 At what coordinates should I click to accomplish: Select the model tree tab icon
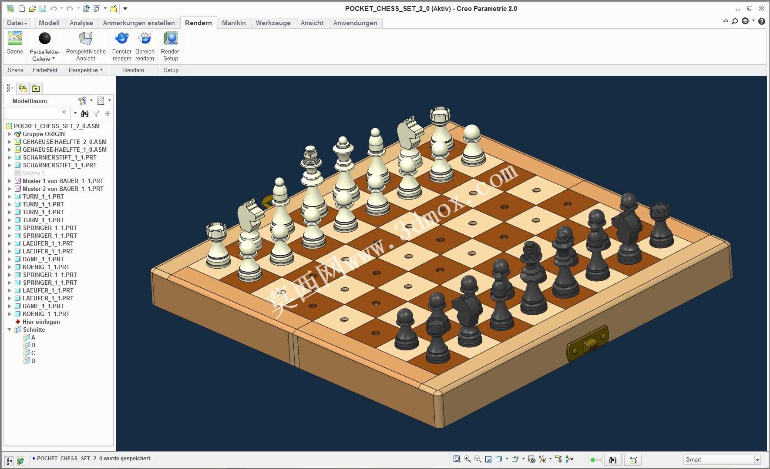pyautogui.click(x=10, y=88)
